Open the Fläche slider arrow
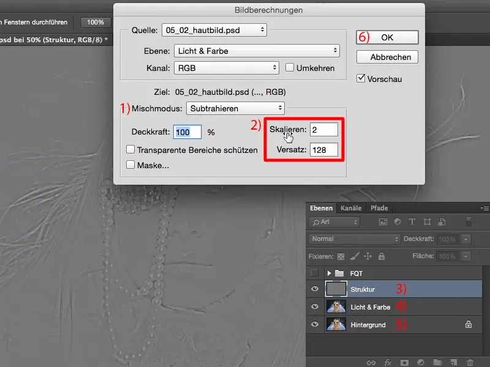This screenshot has height=367, width=490. pyautogui.click(x=466, y=256)
